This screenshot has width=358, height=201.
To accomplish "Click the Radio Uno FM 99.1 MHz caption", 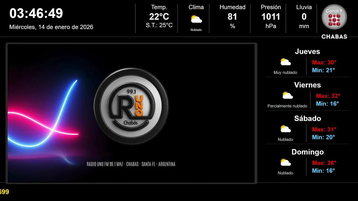I will click(131, 164).
